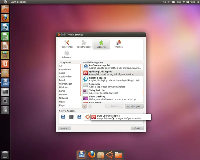Select the Related applet row

pos(113,79)
